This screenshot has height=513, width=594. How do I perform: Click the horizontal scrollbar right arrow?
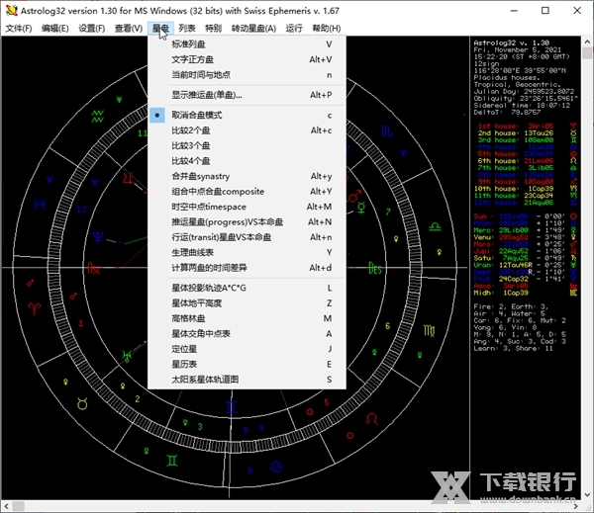(x=576, y=506)
